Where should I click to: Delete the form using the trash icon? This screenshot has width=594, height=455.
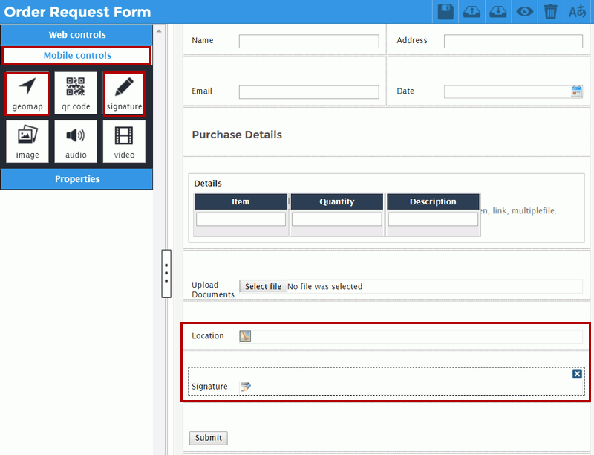[550, 11]
